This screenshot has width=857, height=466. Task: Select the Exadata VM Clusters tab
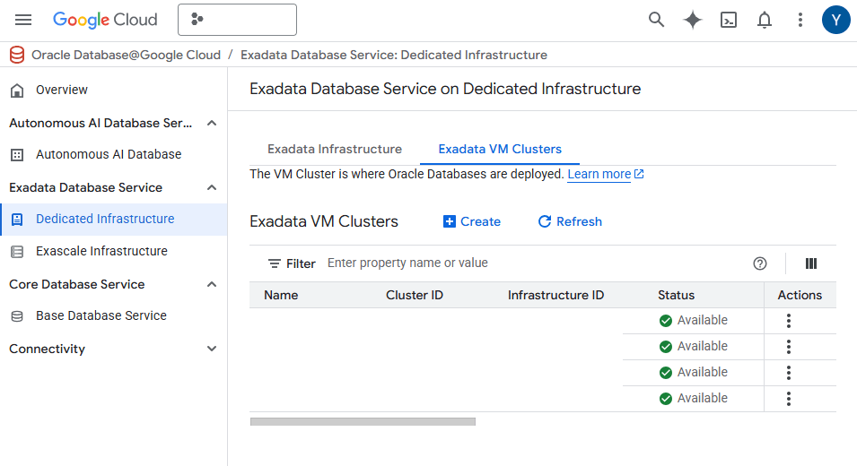(500, 149)
